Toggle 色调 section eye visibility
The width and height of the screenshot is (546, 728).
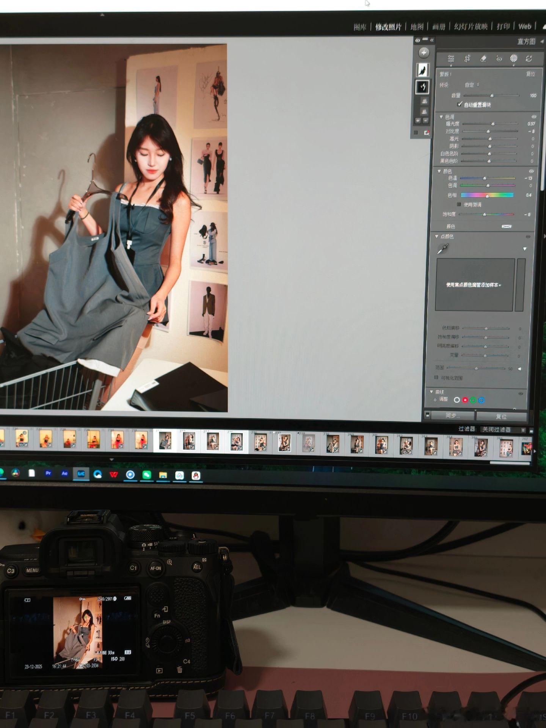tap(534, 117)
